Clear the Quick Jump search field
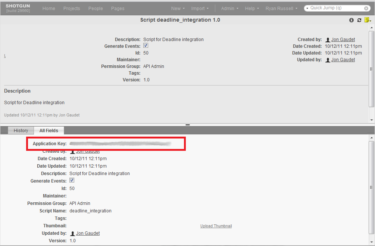Screen dimensions: 375x246 pos(366,8)
